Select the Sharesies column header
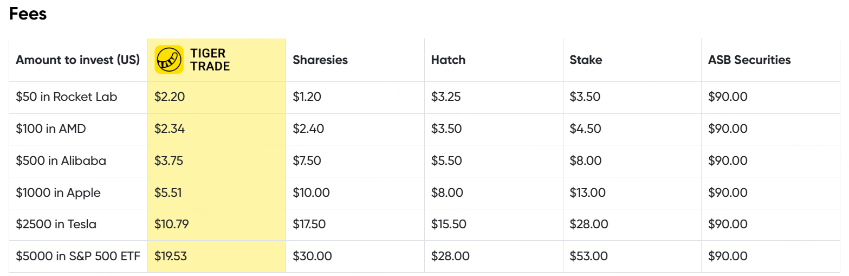Viewport: 849px width, 276px height. pos(320,60)
